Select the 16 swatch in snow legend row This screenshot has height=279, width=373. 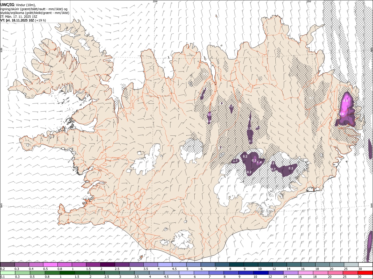coord(309,264)
